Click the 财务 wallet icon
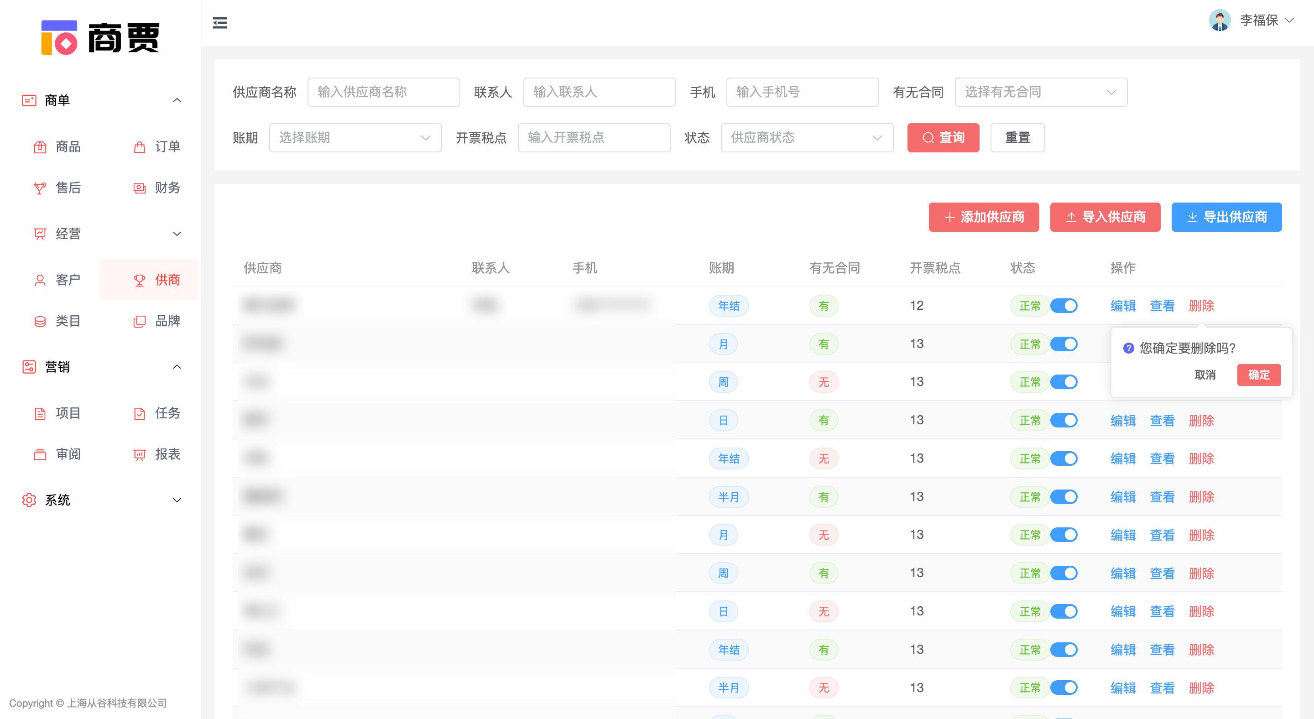Image resolution: width=1314 pixels, height=719 pixels. (139, 188)
